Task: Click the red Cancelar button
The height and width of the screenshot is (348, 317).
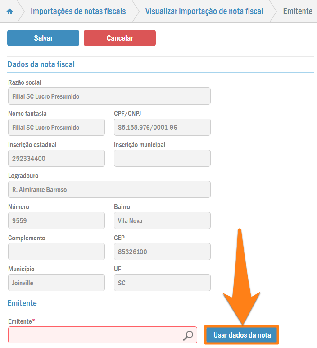Action: (x=120, y=38)
